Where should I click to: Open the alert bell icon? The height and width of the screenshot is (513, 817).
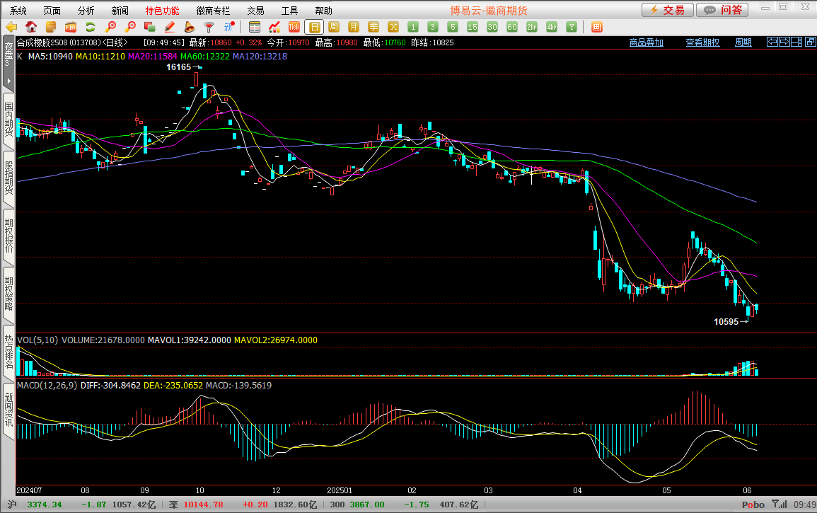tap(189, 27)
